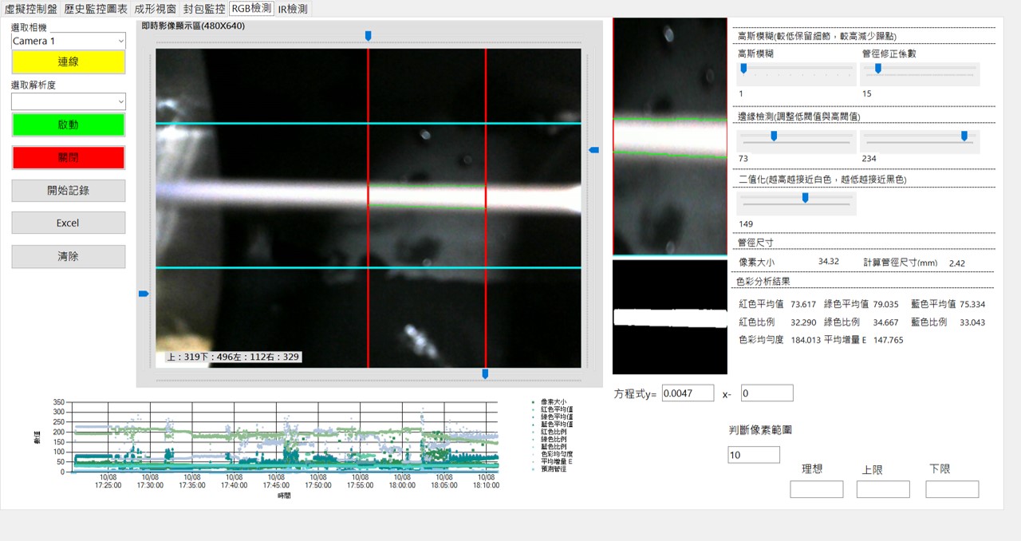Screen dimensions: 1021x541
Task: Open the 歷史監控圖表 tab
Action: coord(96,9)
